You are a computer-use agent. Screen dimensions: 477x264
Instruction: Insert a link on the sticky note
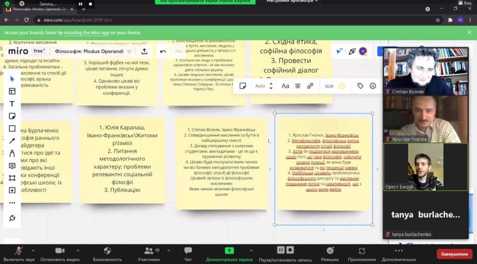point(310,86)
